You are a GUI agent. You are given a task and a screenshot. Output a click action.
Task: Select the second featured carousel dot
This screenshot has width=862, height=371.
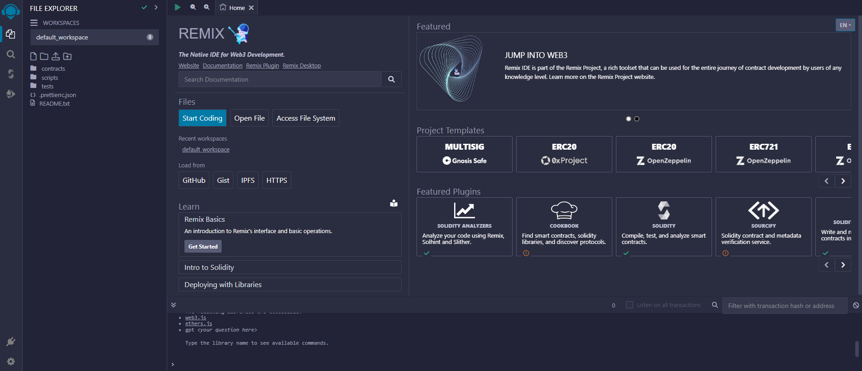click(x=637, y=119)
